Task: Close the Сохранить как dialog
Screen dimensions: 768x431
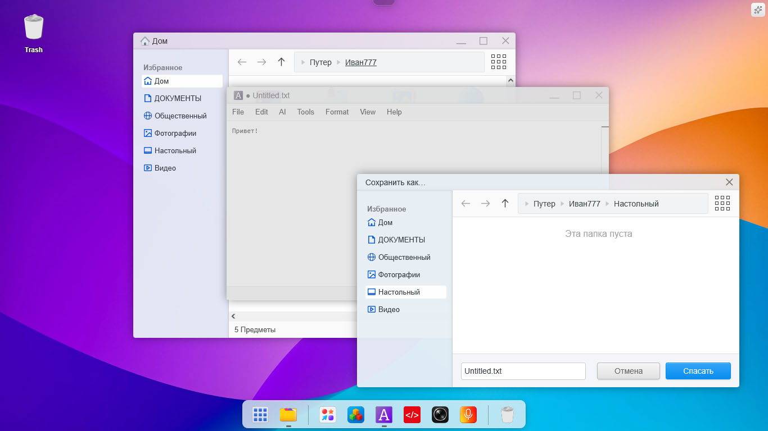Action: pyautogui.click(x=729, y=182)
